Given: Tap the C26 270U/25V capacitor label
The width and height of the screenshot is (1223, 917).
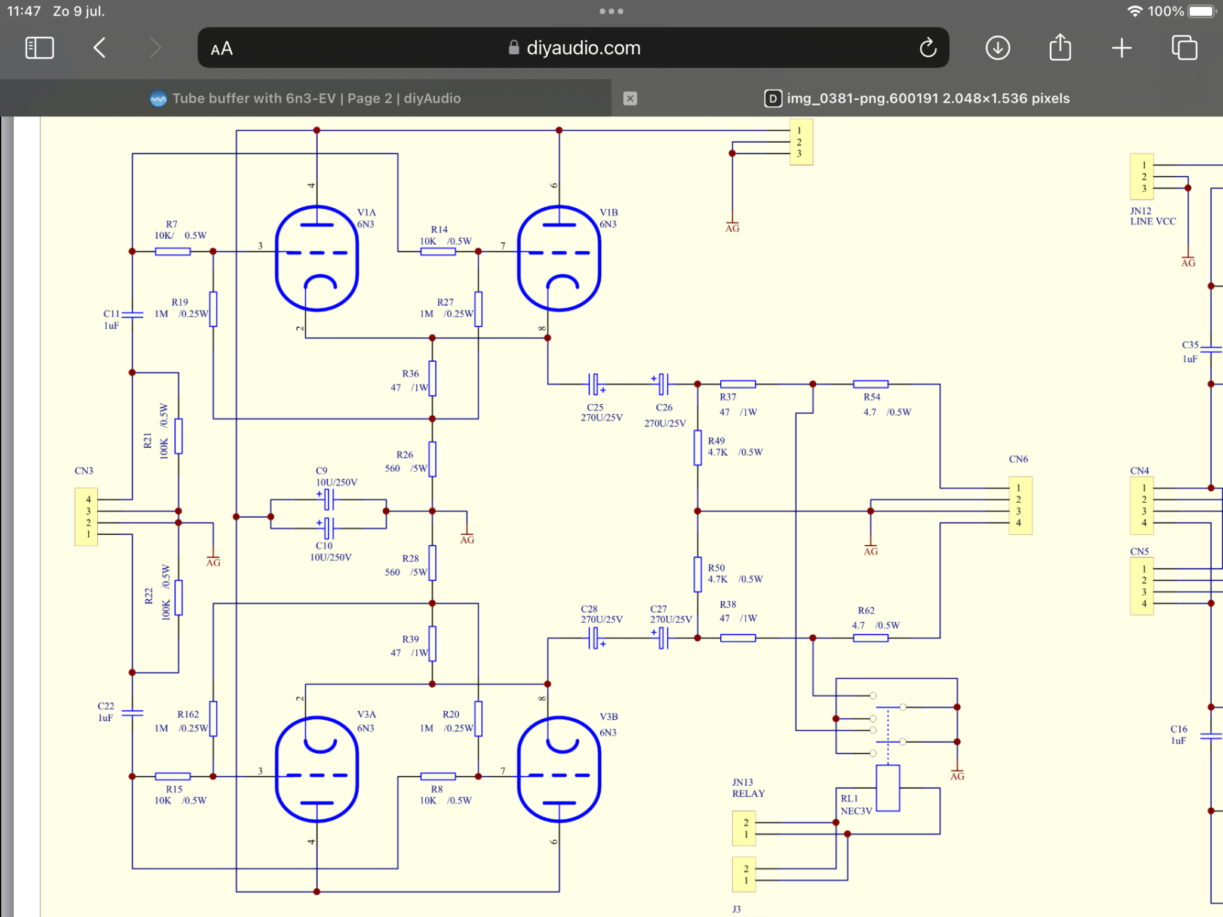Looking at the screenshot, I should point(665,416).
